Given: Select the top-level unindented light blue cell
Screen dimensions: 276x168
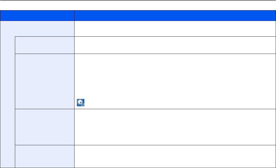Looking at the screenshot, I should tap(37, 29).
